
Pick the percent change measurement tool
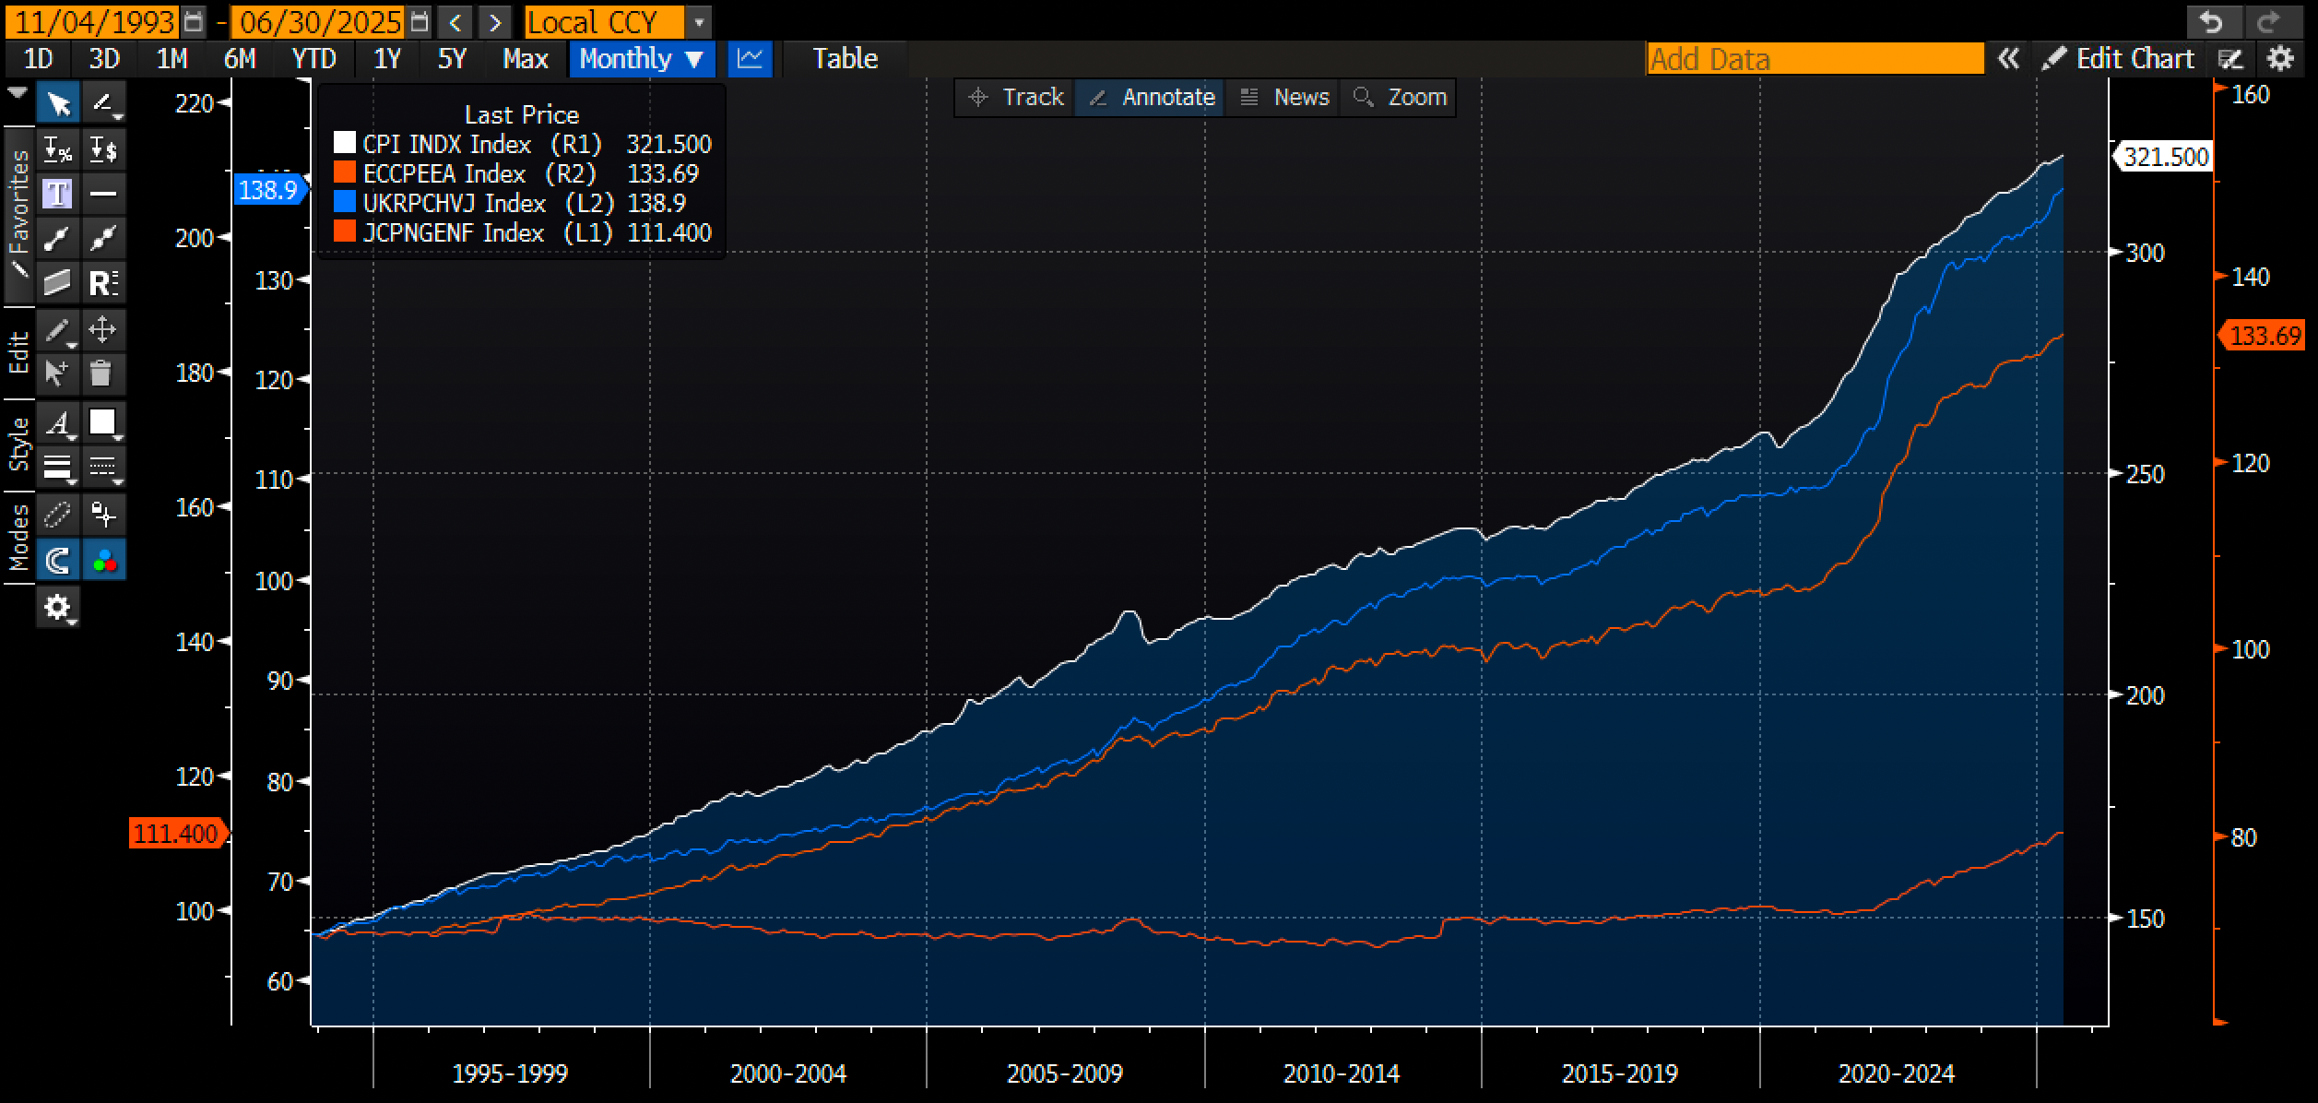[x=57, y=148]
